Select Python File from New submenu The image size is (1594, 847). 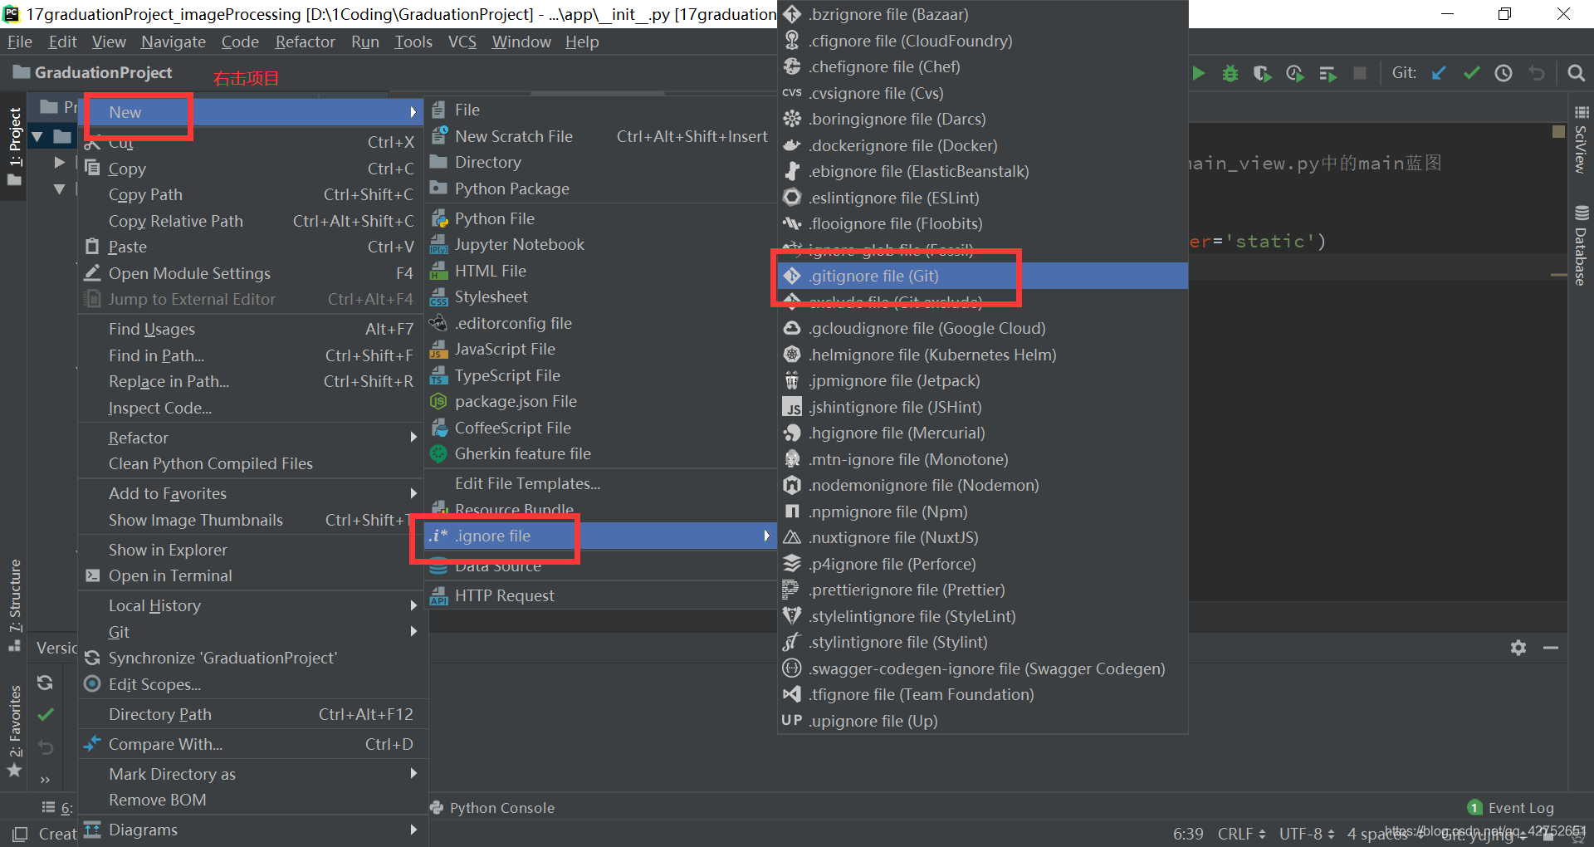pos(600,218)
